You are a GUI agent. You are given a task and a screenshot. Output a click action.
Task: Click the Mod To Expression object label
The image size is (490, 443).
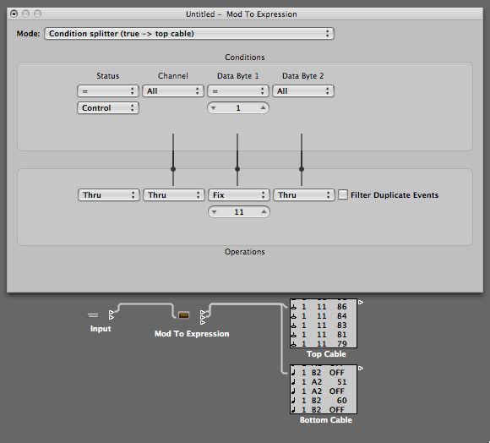coord(192,334)
